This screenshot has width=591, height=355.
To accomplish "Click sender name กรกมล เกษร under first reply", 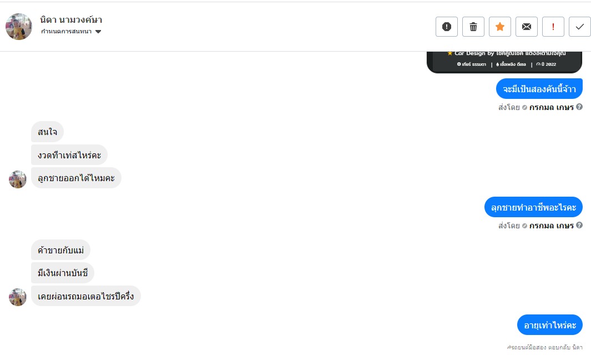I will 551,107.
